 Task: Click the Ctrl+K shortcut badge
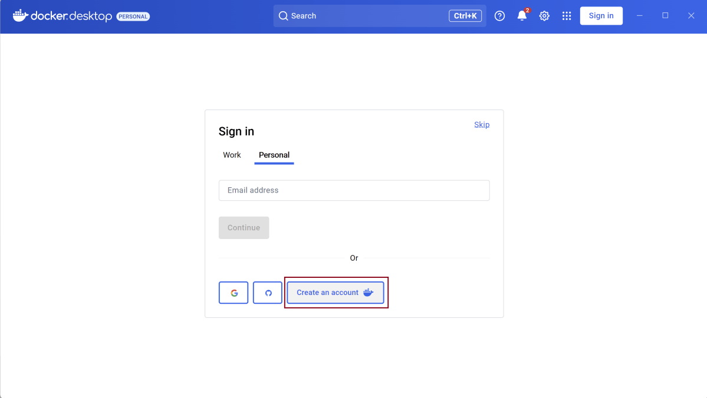[465, 16]
